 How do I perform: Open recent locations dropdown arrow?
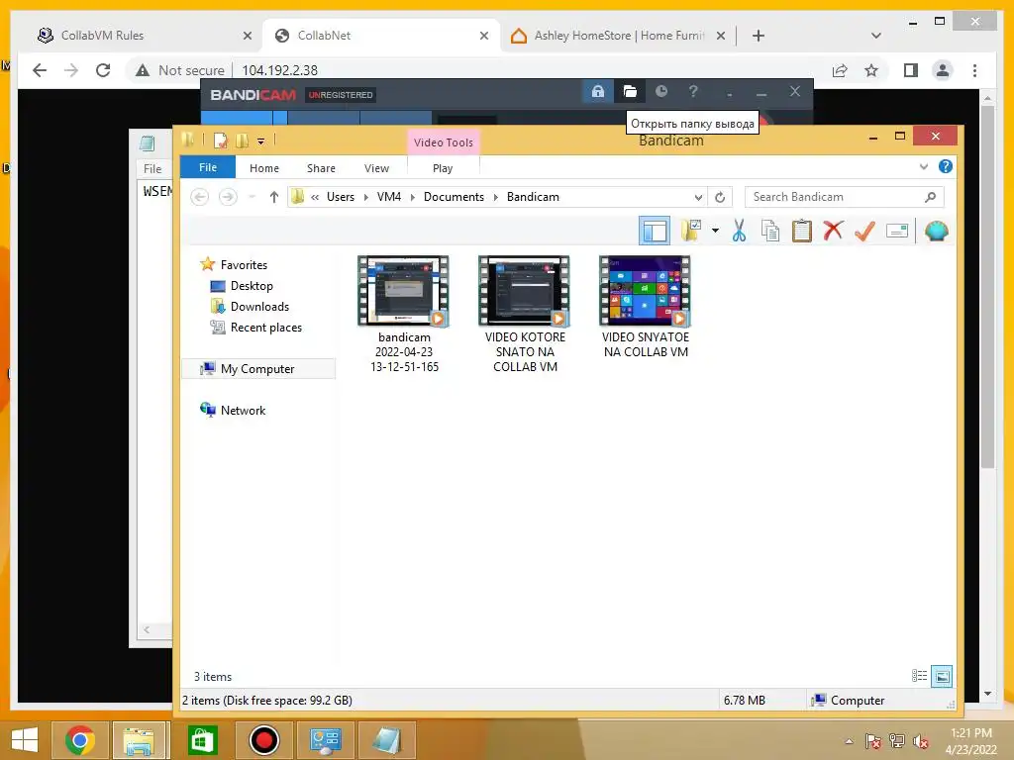pyautogui.click(x=253, y=197)
